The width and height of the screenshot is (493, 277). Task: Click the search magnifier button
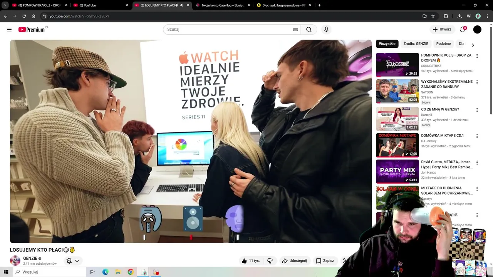(x=309, y=29)
